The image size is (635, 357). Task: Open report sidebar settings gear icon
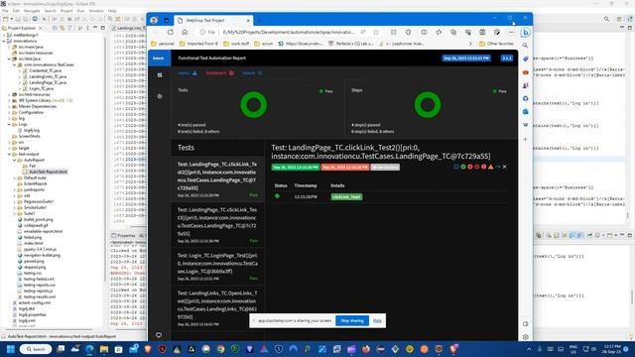[x=160, y=96]
